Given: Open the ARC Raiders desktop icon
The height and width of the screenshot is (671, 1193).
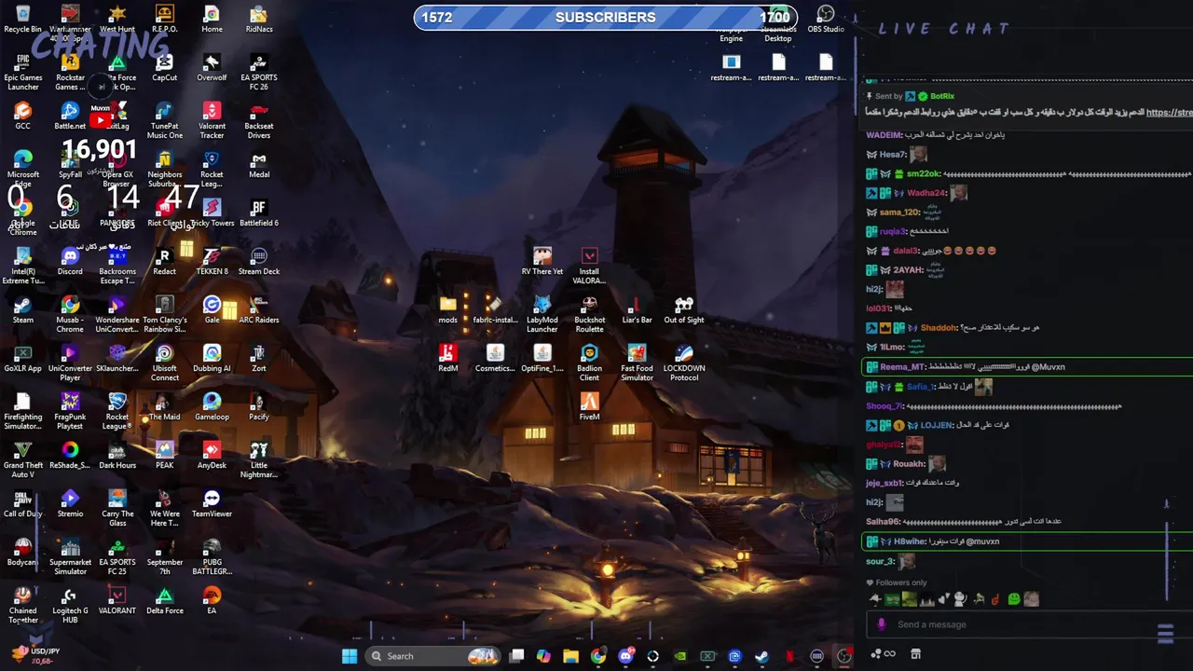Looking at the screenshot, I should click(x=259, y=309).
